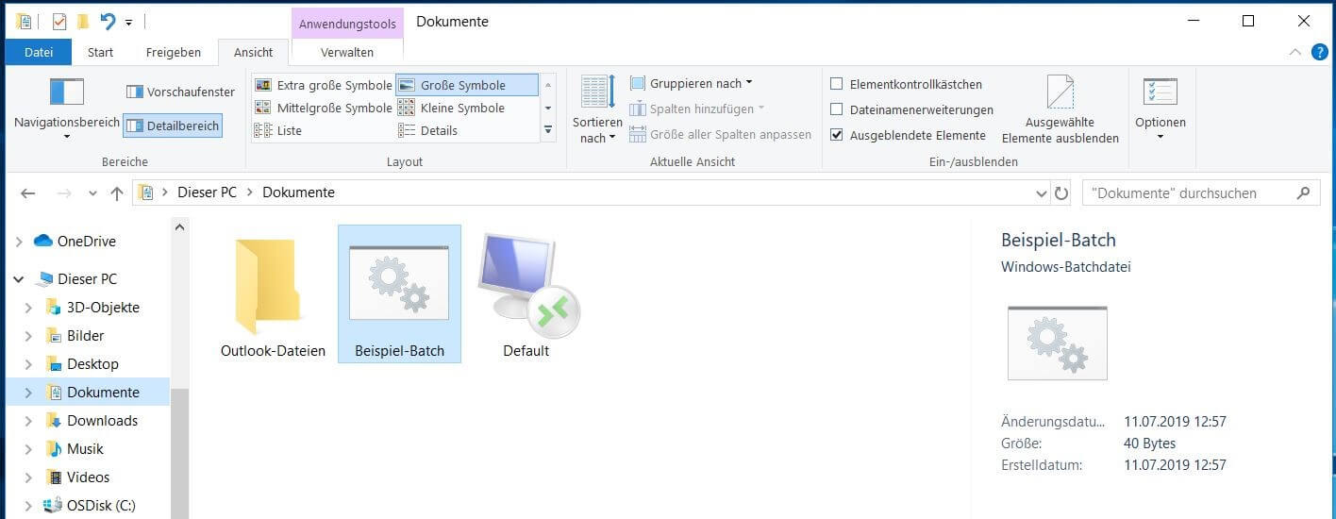Open the recent locations dropdown arrow
Image resolution: width=1336 pixels, height=519 pixels.
[x=92, y=193]
